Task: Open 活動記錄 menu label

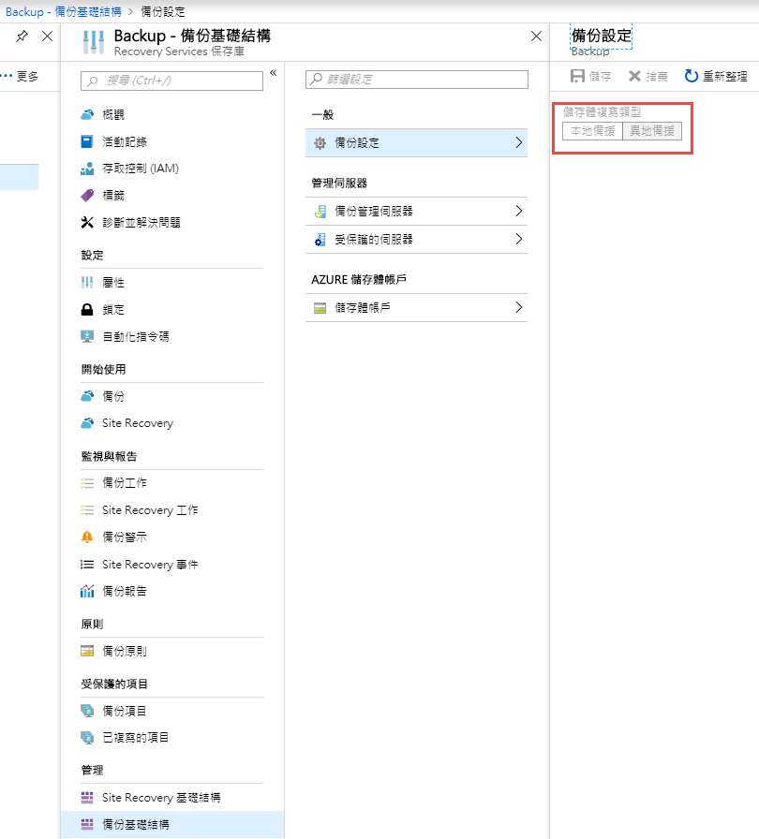Action: 125,141
